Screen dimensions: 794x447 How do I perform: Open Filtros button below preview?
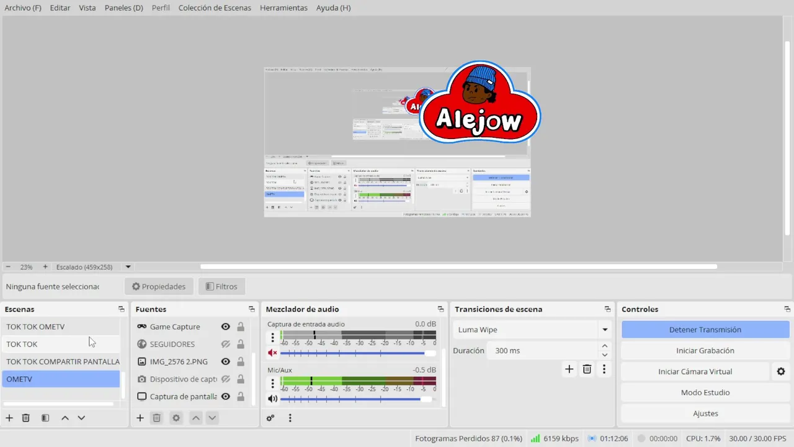[x=221, y=287]
